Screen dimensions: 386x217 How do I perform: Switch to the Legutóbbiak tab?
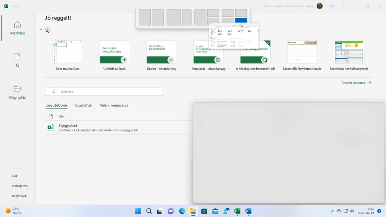tap(57, 105)
